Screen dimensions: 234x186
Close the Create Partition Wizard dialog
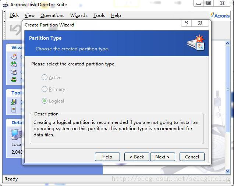[200, 23]
